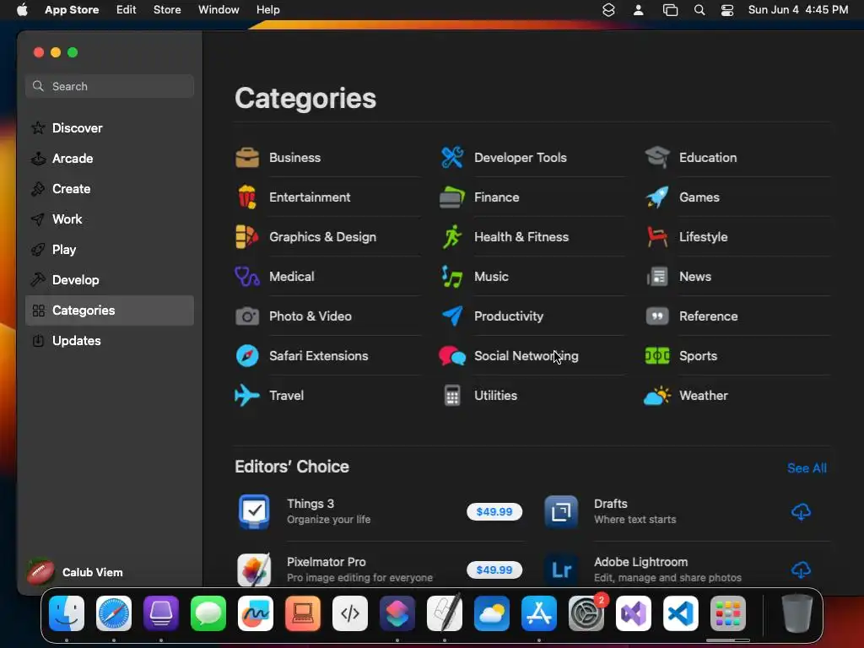The width and height of the screenshot is (864, 648).
Task: Open Finder from the Dock
Action: [x=67, y=613]
